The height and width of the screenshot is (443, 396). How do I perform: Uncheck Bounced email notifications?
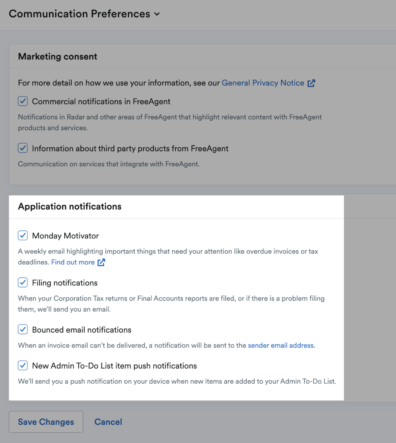point(23,330)
